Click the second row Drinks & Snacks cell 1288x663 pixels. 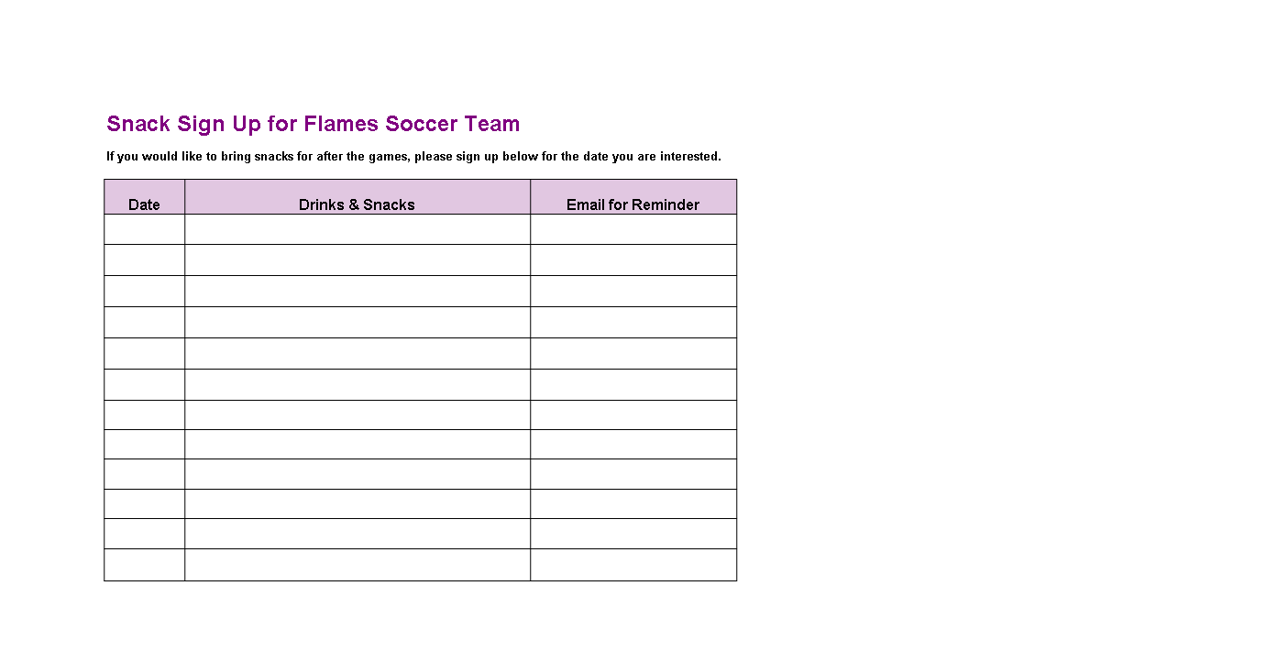point(358,260)
